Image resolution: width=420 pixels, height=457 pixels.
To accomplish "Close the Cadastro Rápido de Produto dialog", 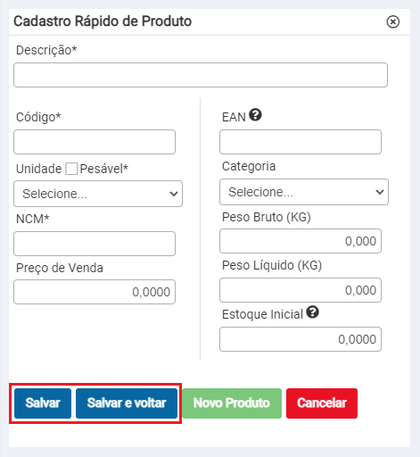I will (393, 21).
